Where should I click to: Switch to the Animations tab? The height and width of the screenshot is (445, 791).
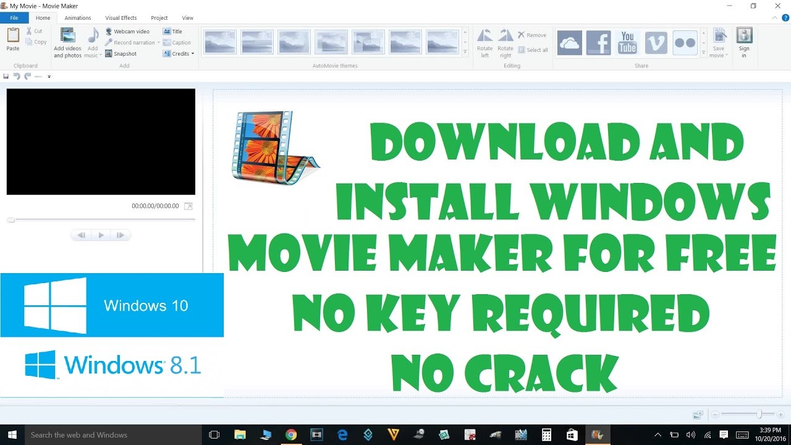(78, 18)
